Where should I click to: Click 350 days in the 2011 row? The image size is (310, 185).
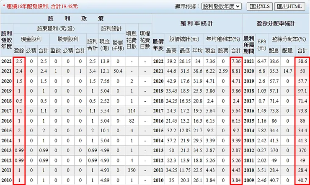pyautogui.click(x=132, y=170)
